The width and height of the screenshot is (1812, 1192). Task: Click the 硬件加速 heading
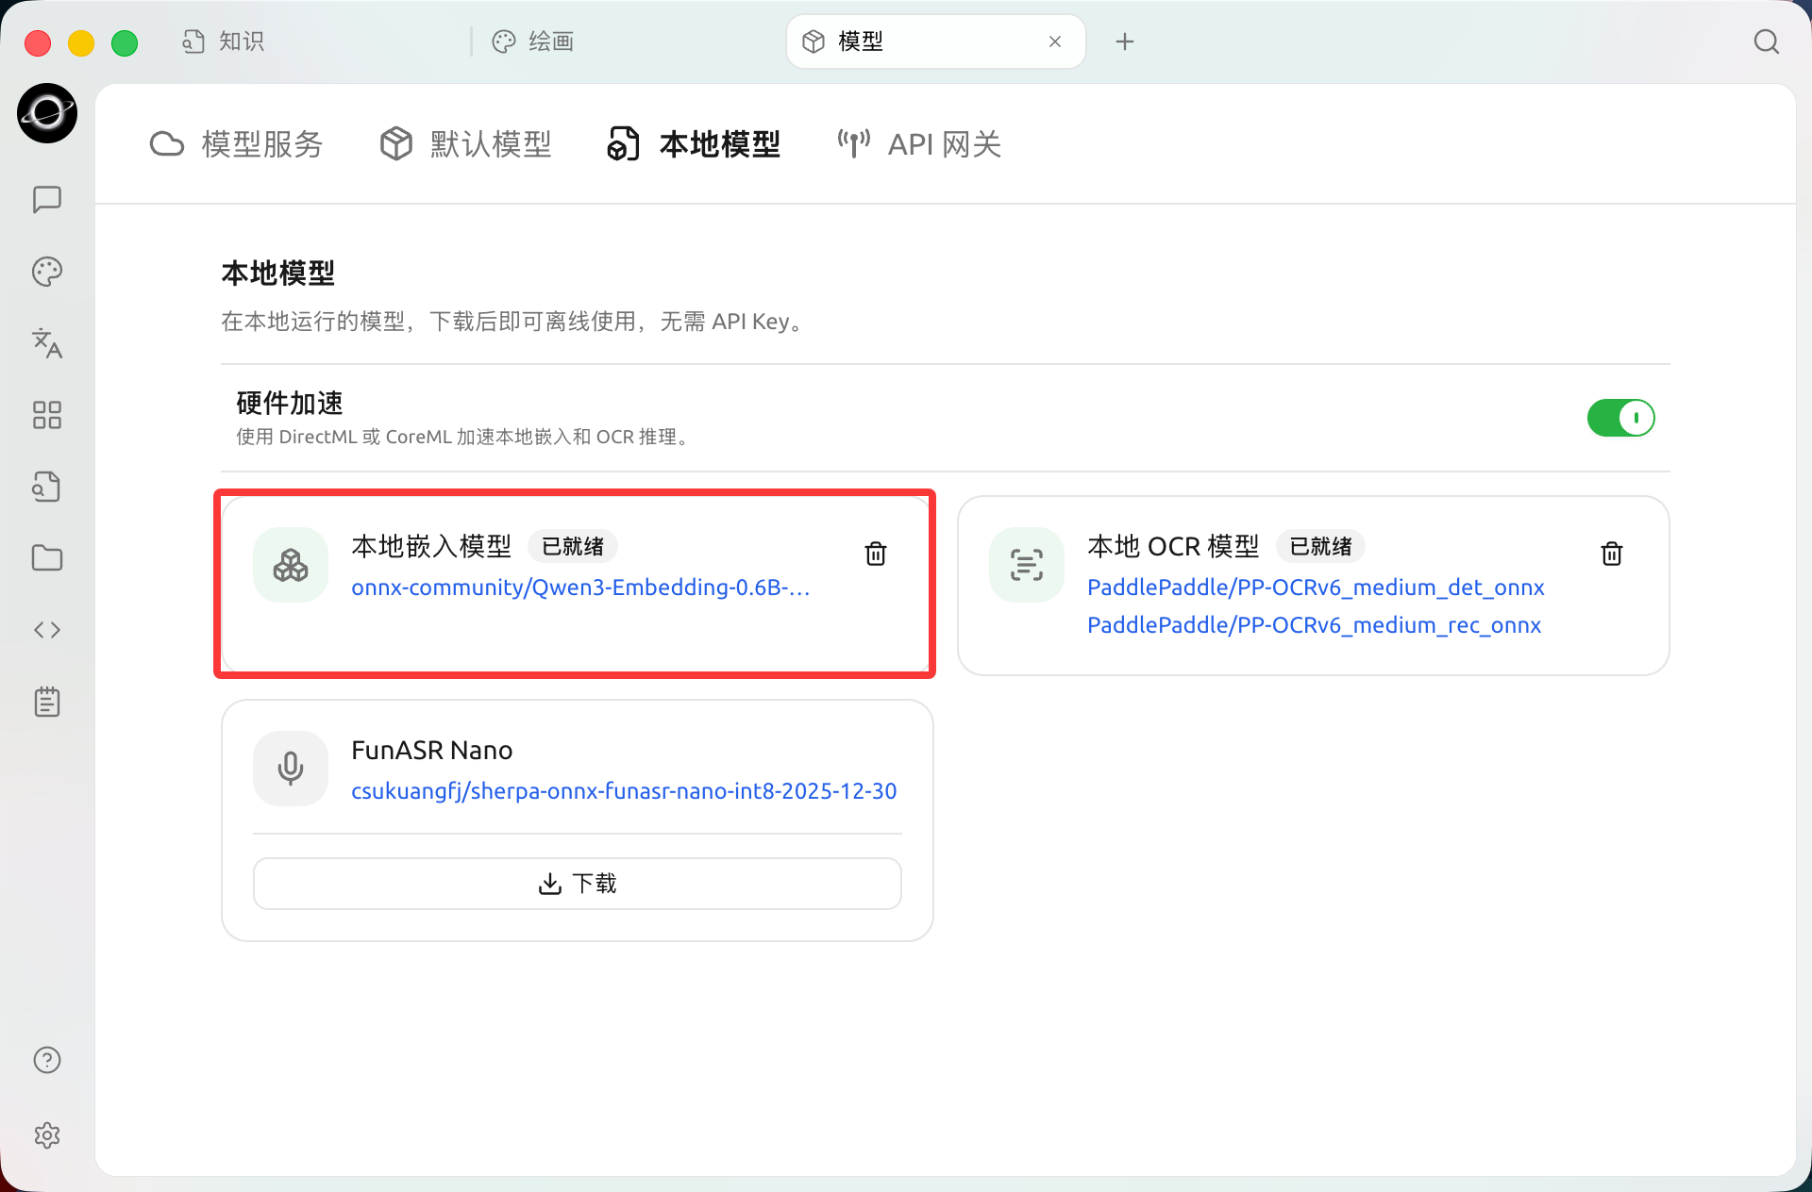(290, 404)
